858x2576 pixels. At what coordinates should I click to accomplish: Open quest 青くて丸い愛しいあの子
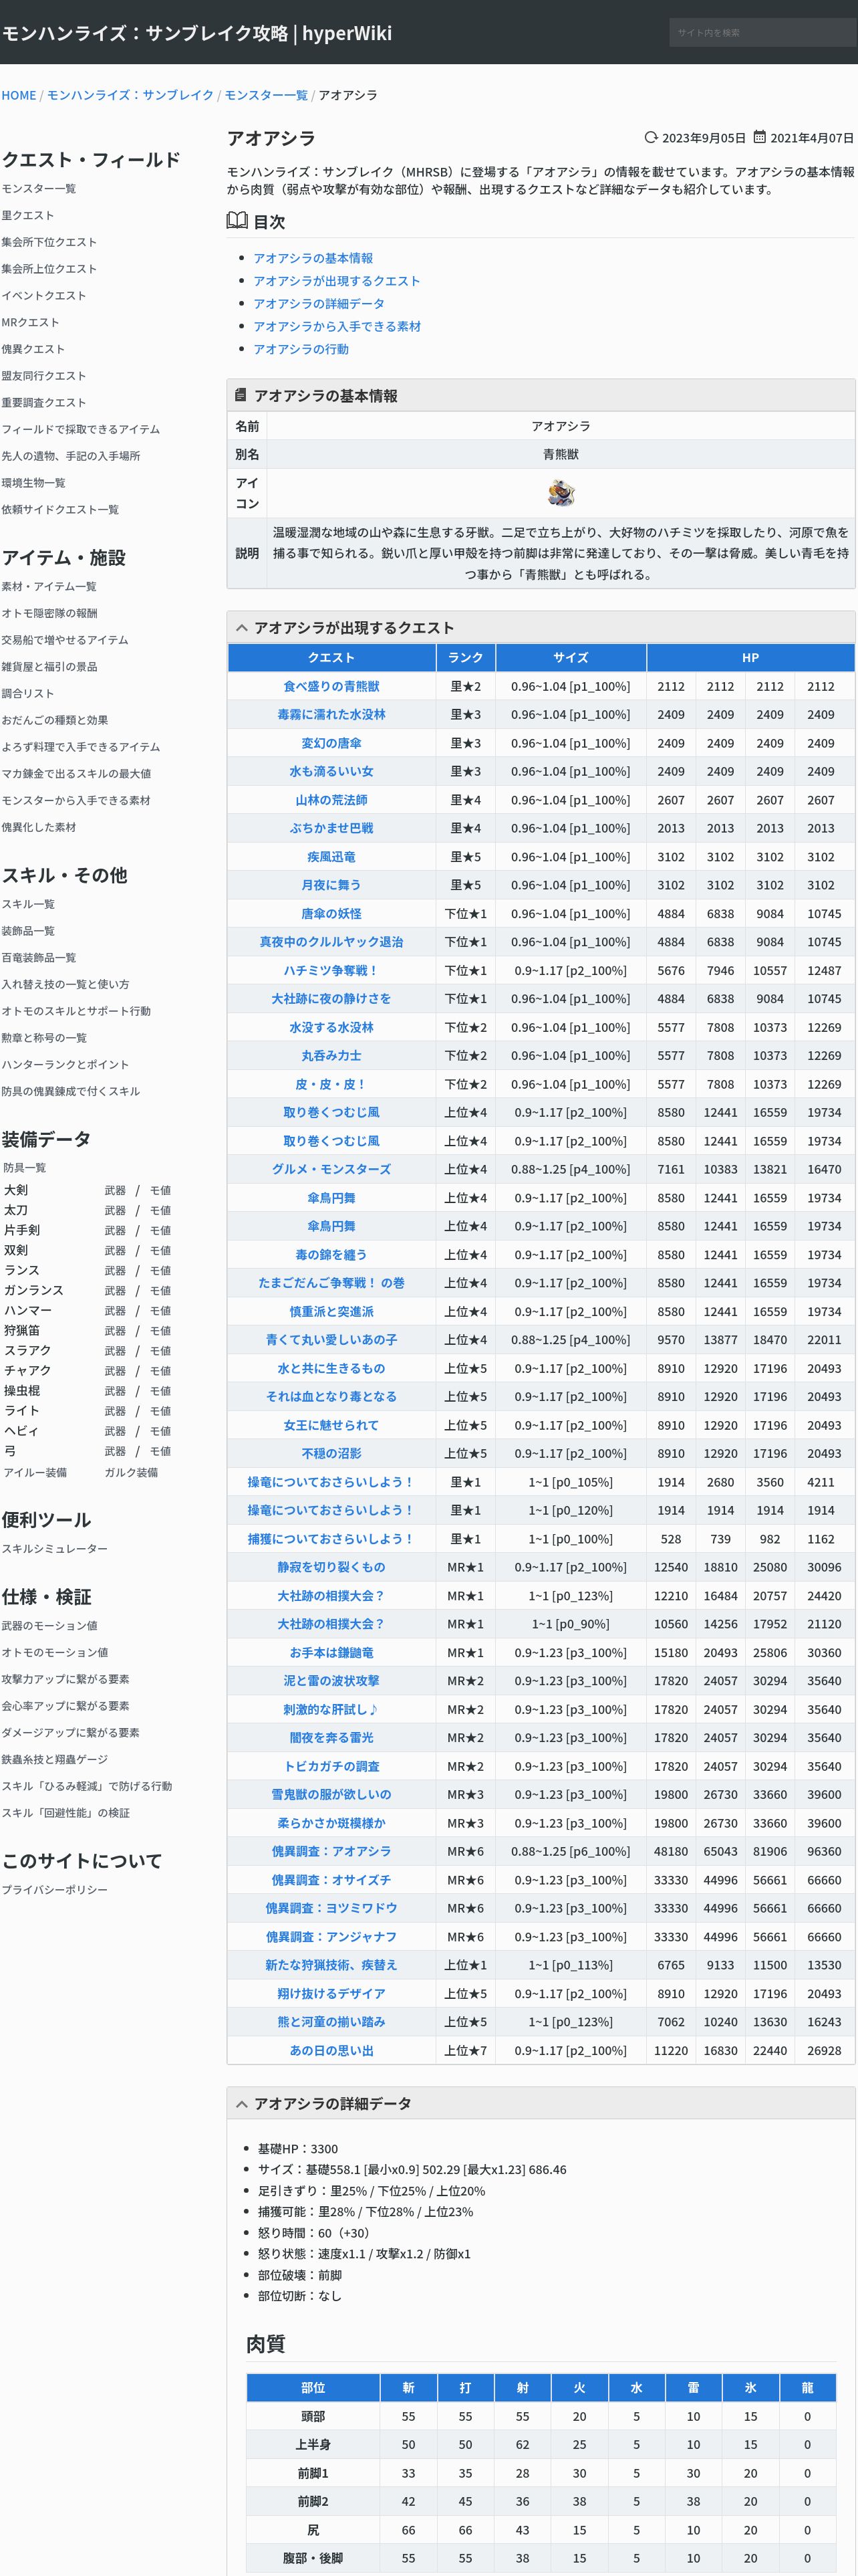click(331, 1339)
